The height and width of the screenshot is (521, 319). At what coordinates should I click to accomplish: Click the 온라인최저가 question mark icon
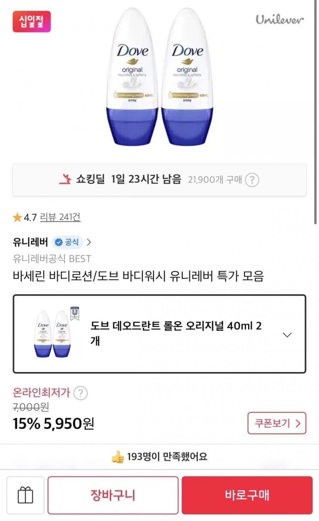point(80,393)
